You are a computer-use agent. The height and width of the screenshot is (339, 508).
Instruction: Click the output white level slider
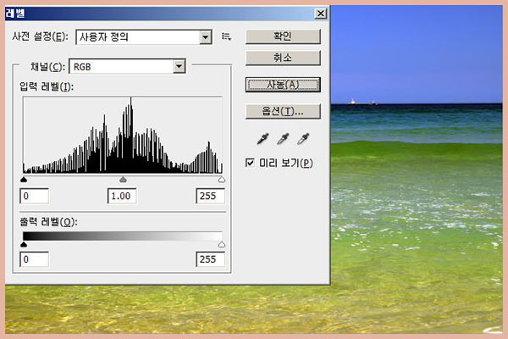coord(222,244)
